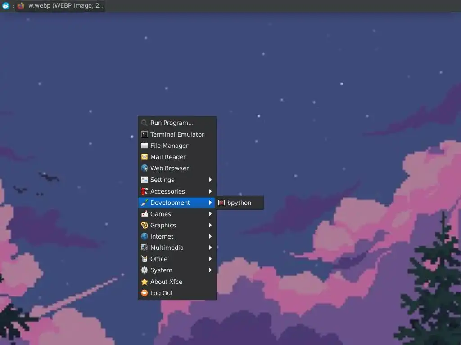Expand the Games submenu arrow
Image resolution: width=461 pixels, height=345 pixels.
pos(210,214)
